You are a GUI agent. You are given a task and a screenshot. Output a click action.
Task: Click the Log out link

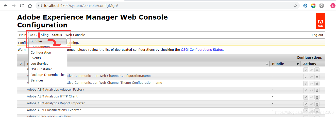click(317, 35)
